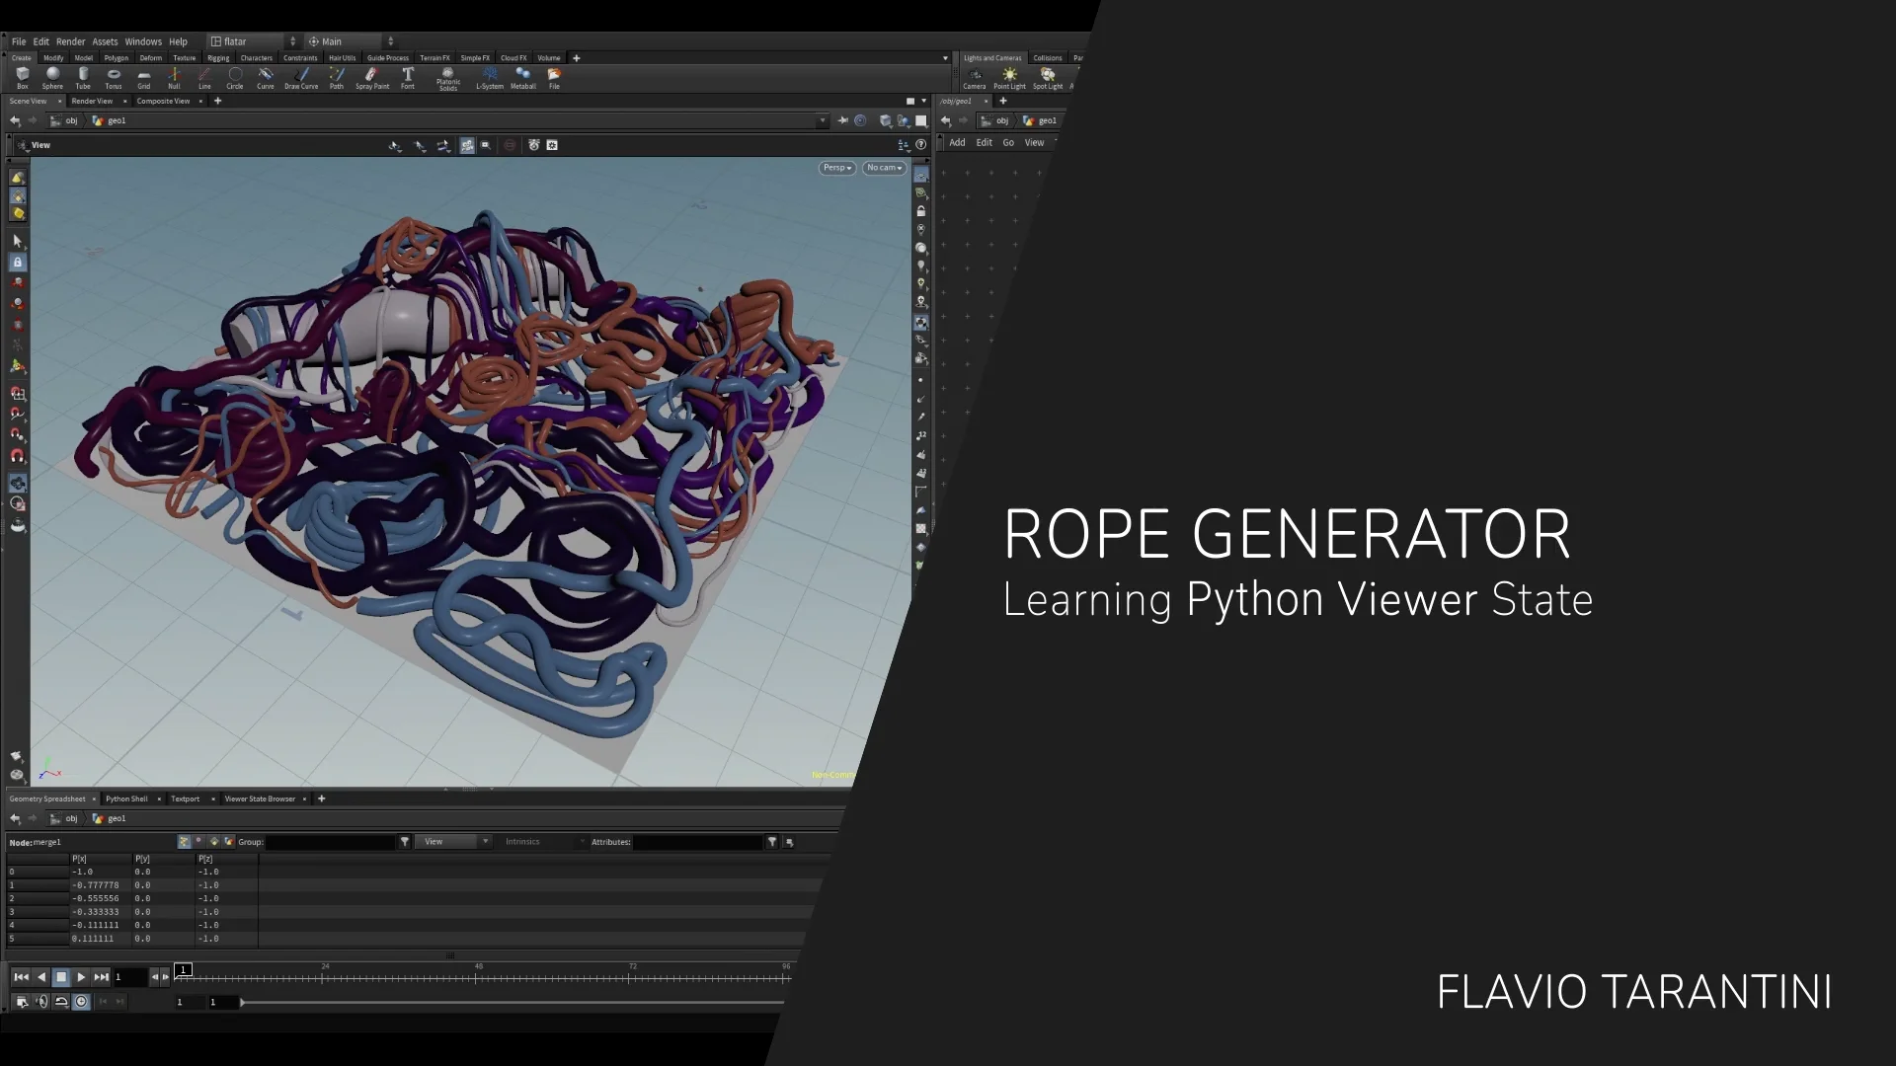Open the View dropdown in spreadsheet
This screenshot has height=1066, width=1896.
pos(453,842)
